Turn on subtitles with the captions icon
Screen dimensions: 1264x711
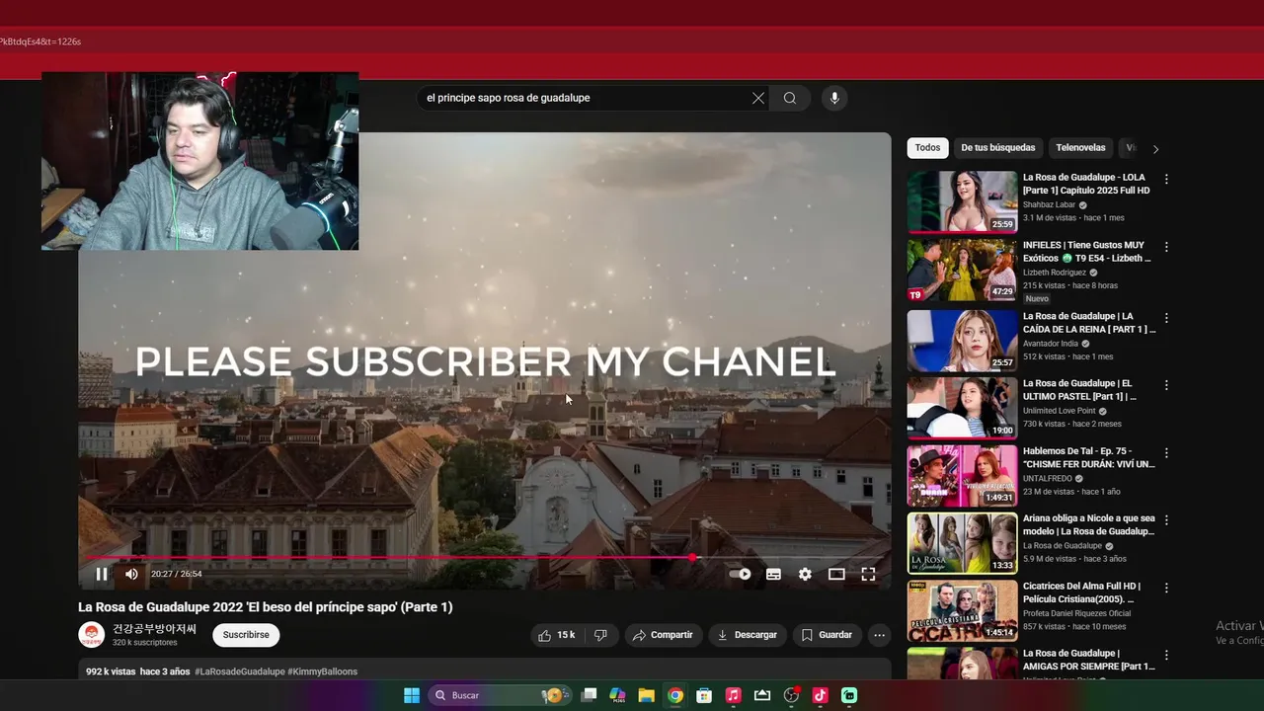coord(773,574)
